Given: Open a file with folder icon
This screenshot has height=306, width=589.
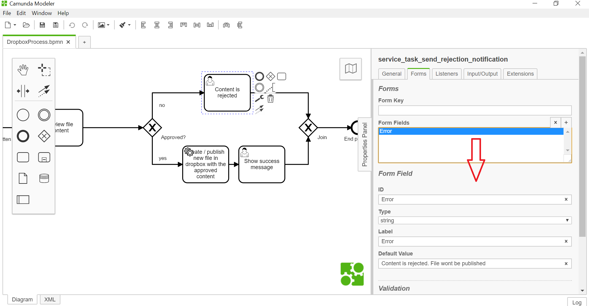Looking at the screenshot, I should 26,25.
